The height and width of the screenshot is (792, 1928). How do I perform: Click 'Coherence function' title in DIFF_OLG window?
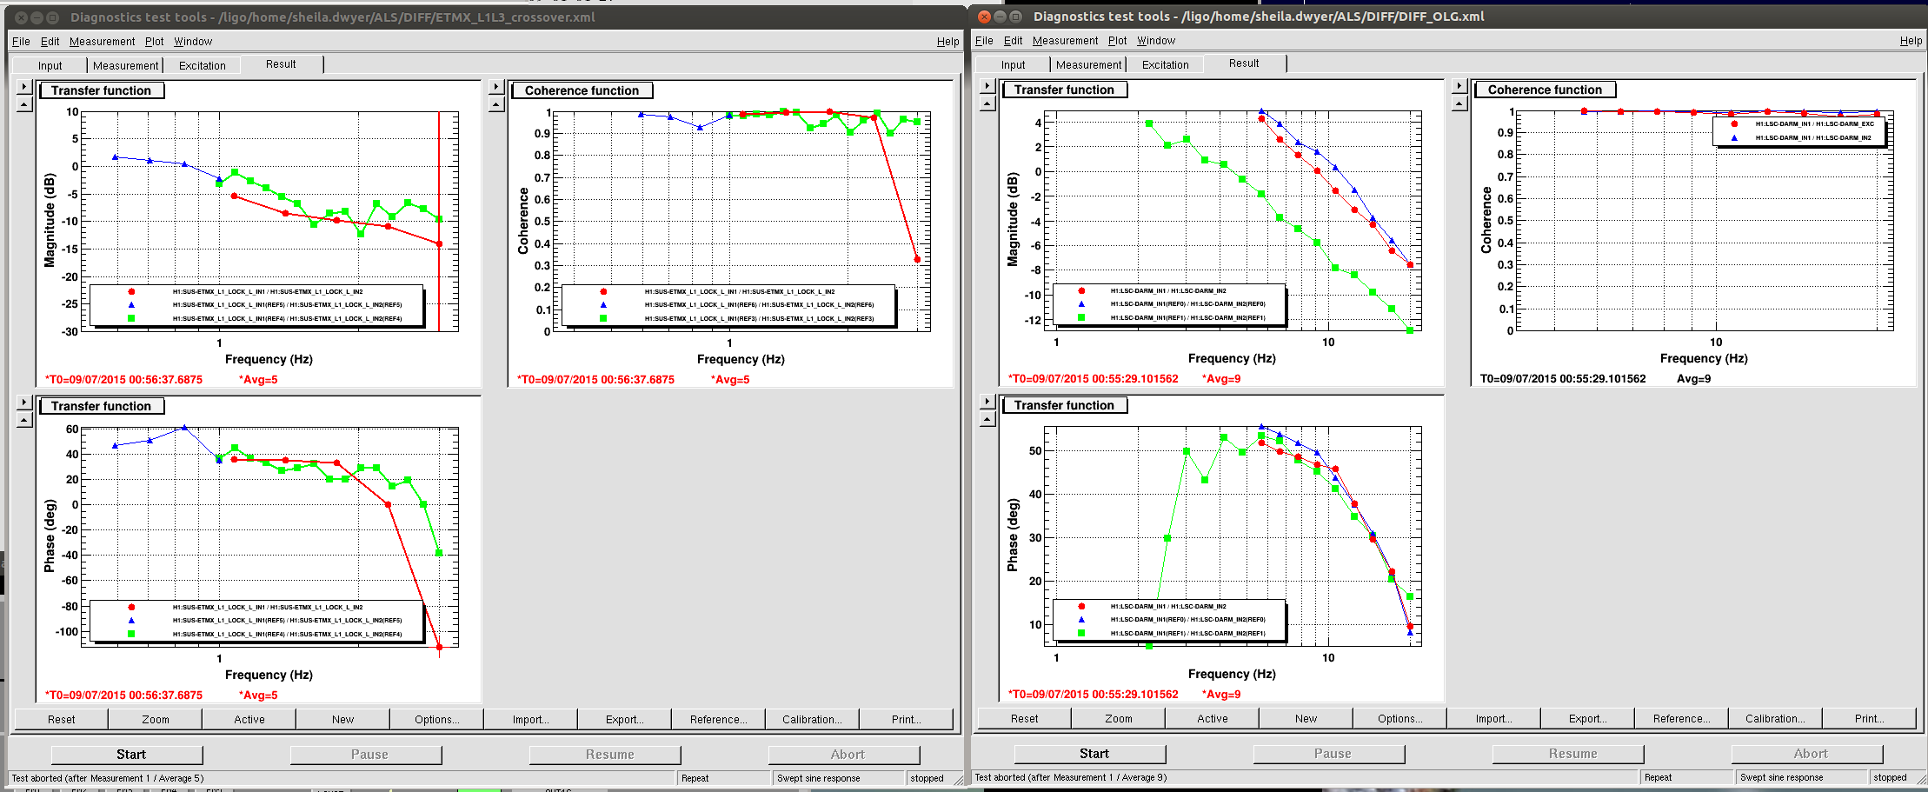[x=1545, y=90]
